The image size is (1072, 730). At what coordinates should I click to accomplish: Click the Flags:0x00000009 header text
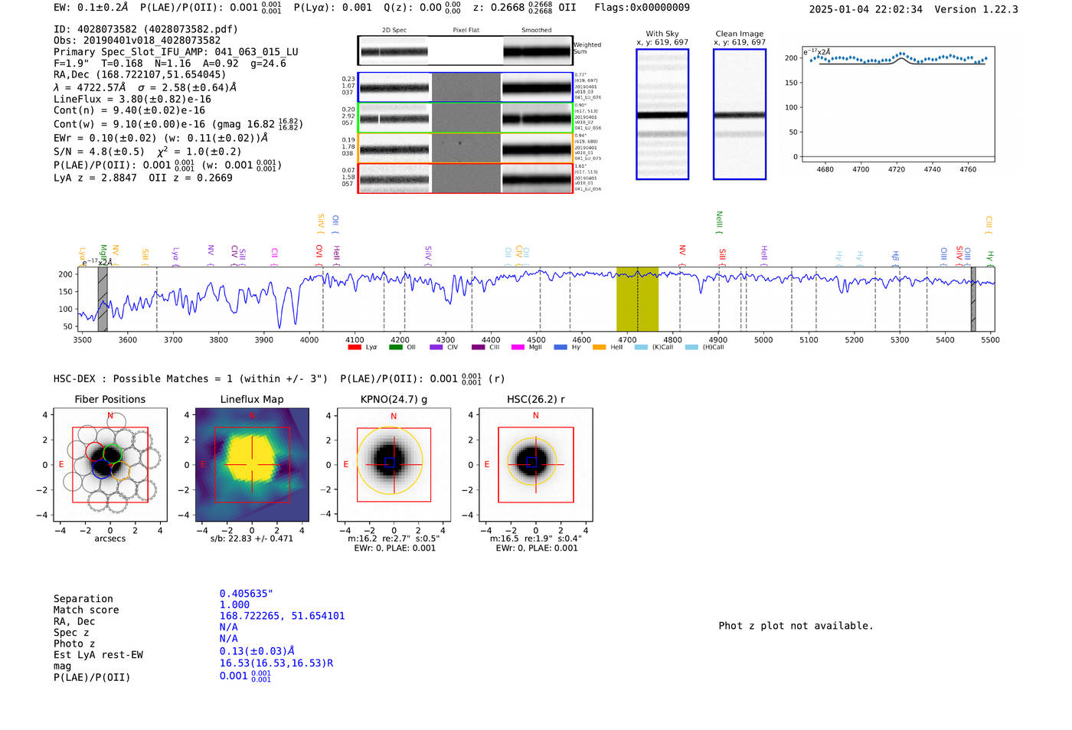pyautogui.click(x=642, y=8)
